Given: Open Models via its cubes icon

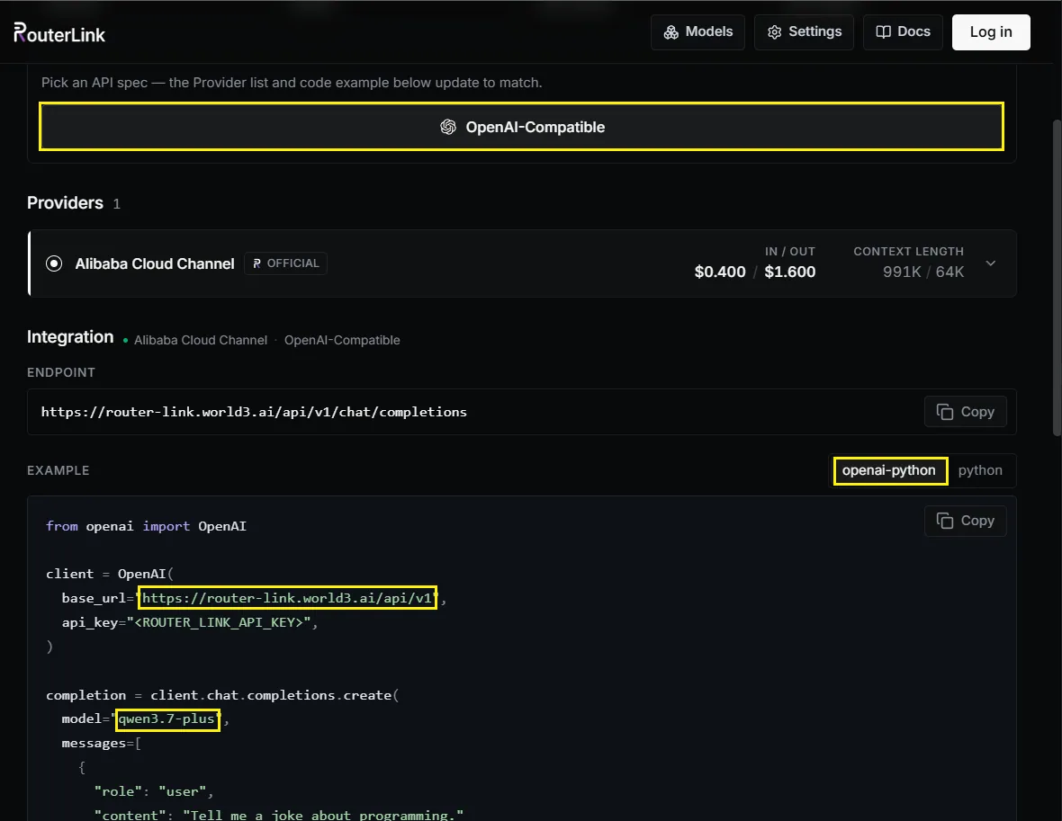Looking at the screenshot, I should [670, 32].
